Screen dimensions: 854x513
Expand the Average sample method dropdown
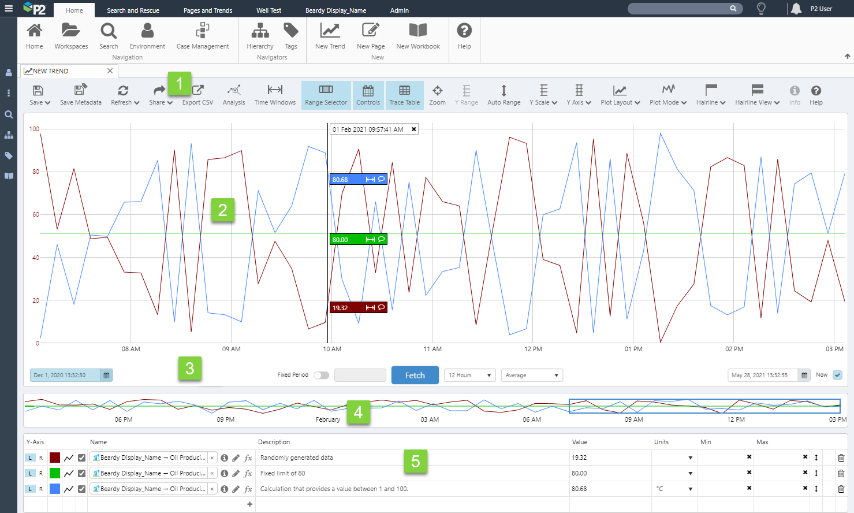pos(531,376)
